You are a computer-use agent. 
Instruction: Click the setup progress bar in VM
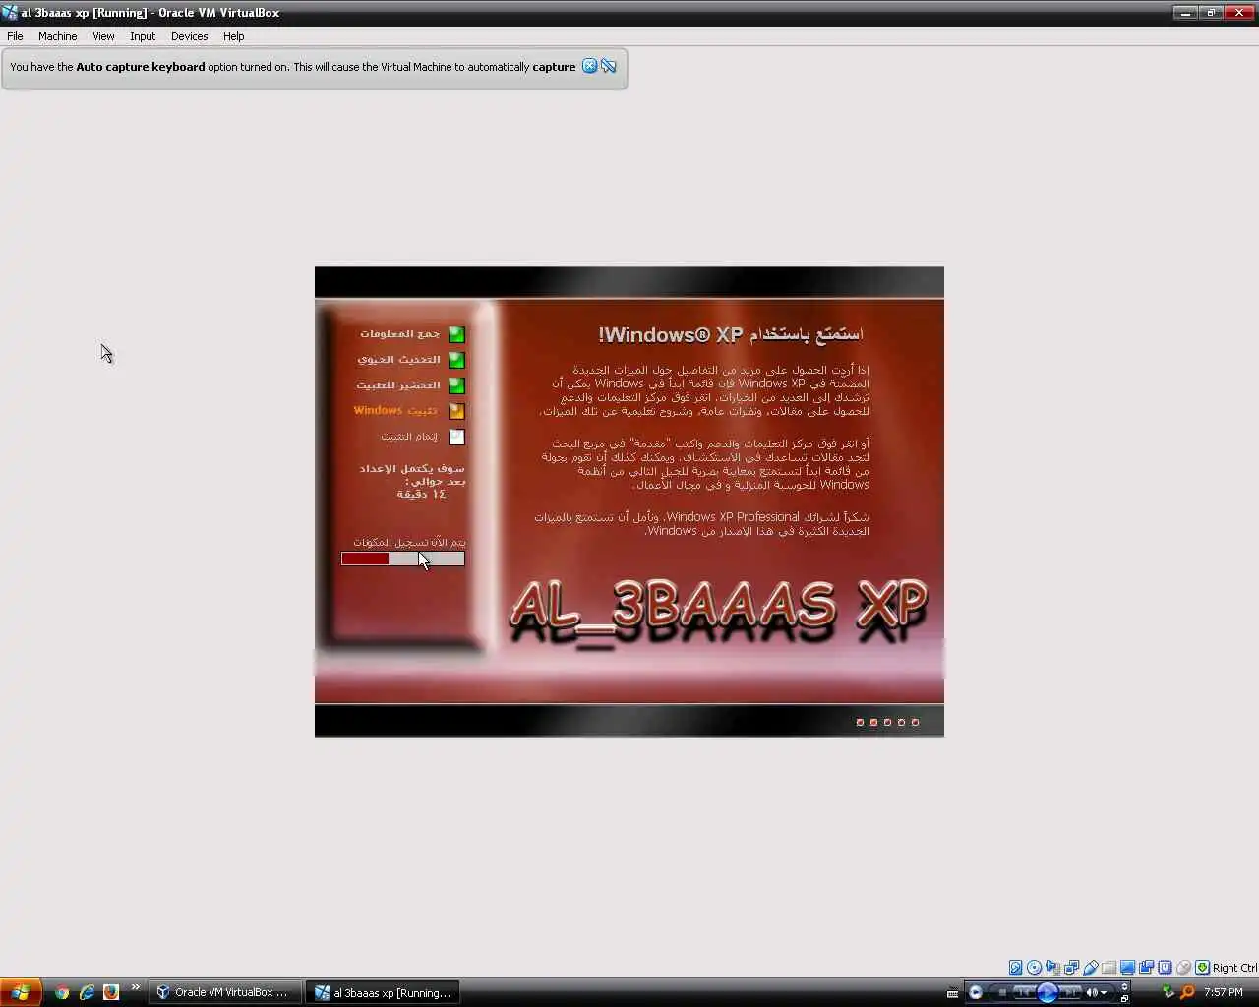(403, 559)
